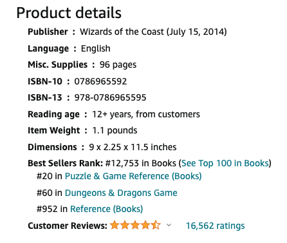287x243 pixels.
Task: Click the Dimensions value 9 x 2.25 x 11.5 inches
Action: click(x=133, y=147)
